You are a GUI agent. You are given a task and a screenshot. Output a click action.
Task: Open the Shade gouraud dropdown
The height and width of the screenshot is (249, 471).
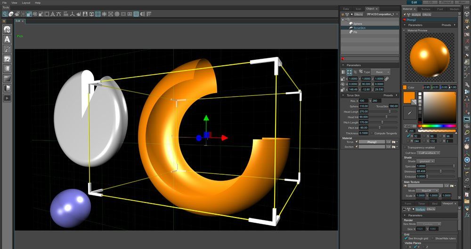[x=425, y=161]
